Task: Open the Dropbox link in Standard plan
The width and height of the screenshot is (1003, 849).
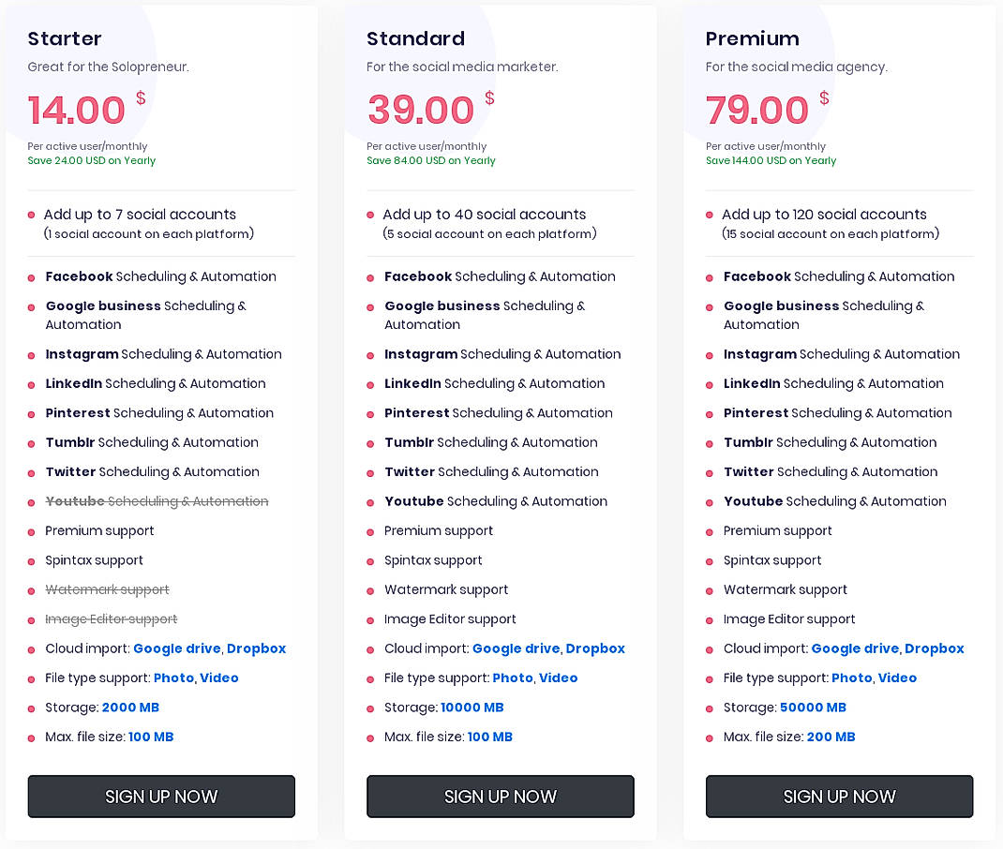Action: click(594, 648)
